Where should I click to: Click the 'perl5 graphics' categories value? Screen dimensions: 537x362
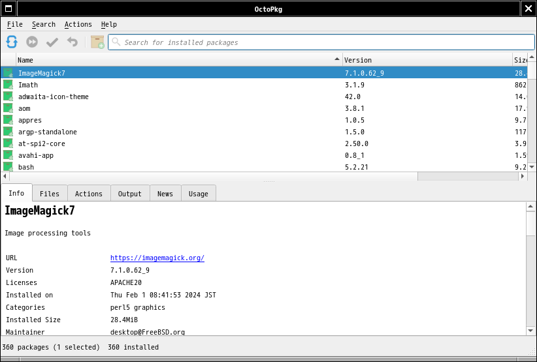138,307
